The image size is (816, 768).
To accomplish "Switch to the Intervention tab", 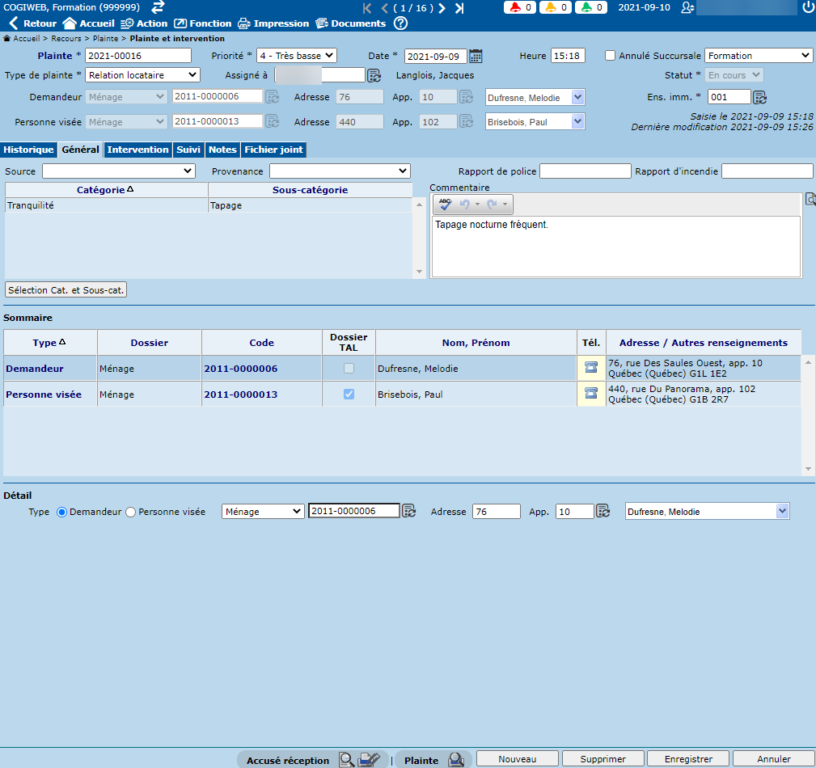I will coord(138,150).
